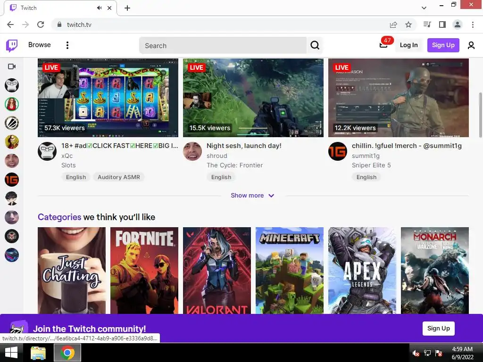Click the Twitch logo home icon
The image size is (483, 362).
(12, 45)
